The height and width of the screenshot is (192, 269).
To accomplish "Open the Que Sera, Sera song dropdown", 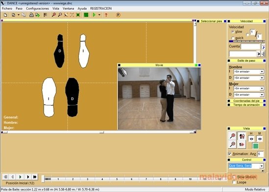I will pyautogui.click(x=262, y=166).
